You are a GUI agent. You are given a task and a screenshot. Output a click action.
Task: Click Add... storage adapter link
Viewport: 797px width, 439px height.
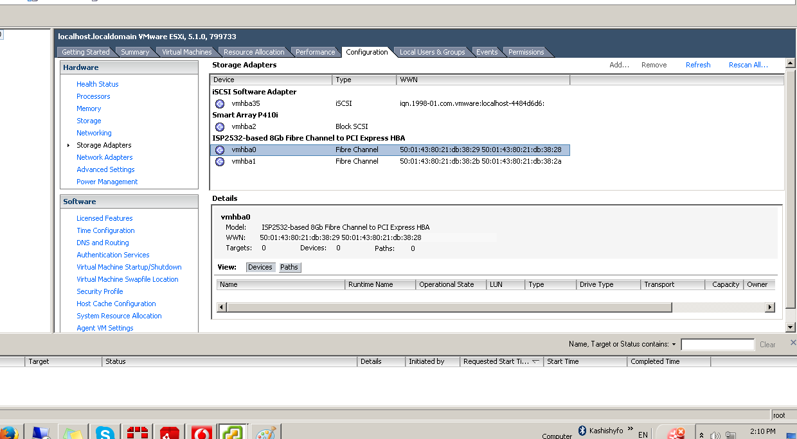tap(619, 65)
